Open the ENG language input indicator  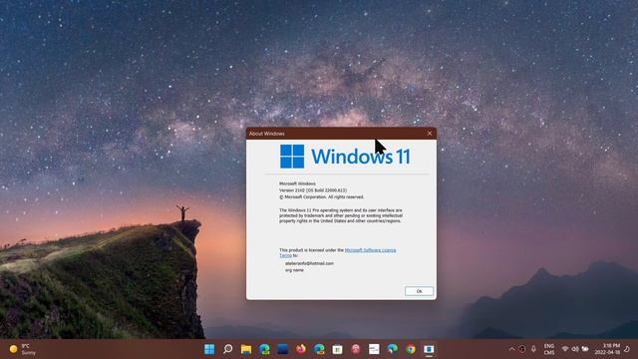549,349
